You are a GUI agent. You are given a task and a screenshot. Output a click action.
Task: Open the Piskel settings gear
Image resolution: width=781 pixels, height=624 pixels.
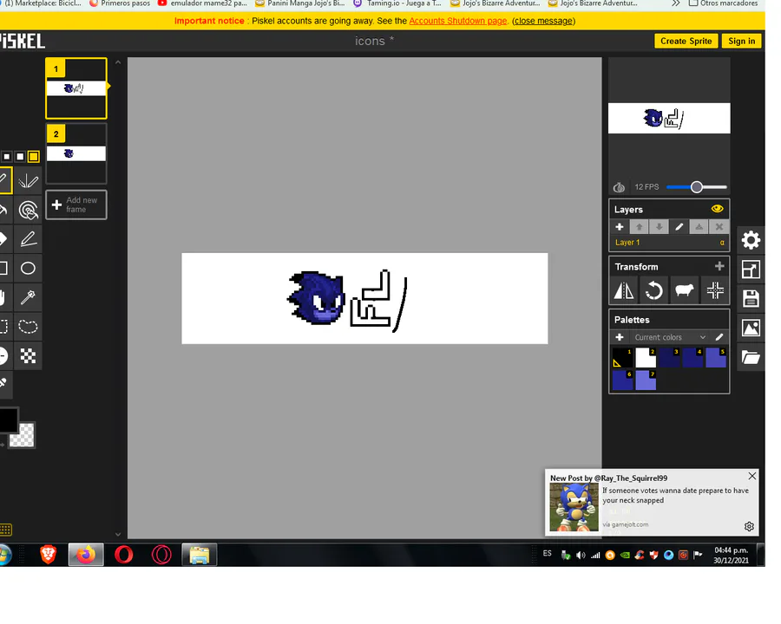pyautogui.click(x=751, y=240)
